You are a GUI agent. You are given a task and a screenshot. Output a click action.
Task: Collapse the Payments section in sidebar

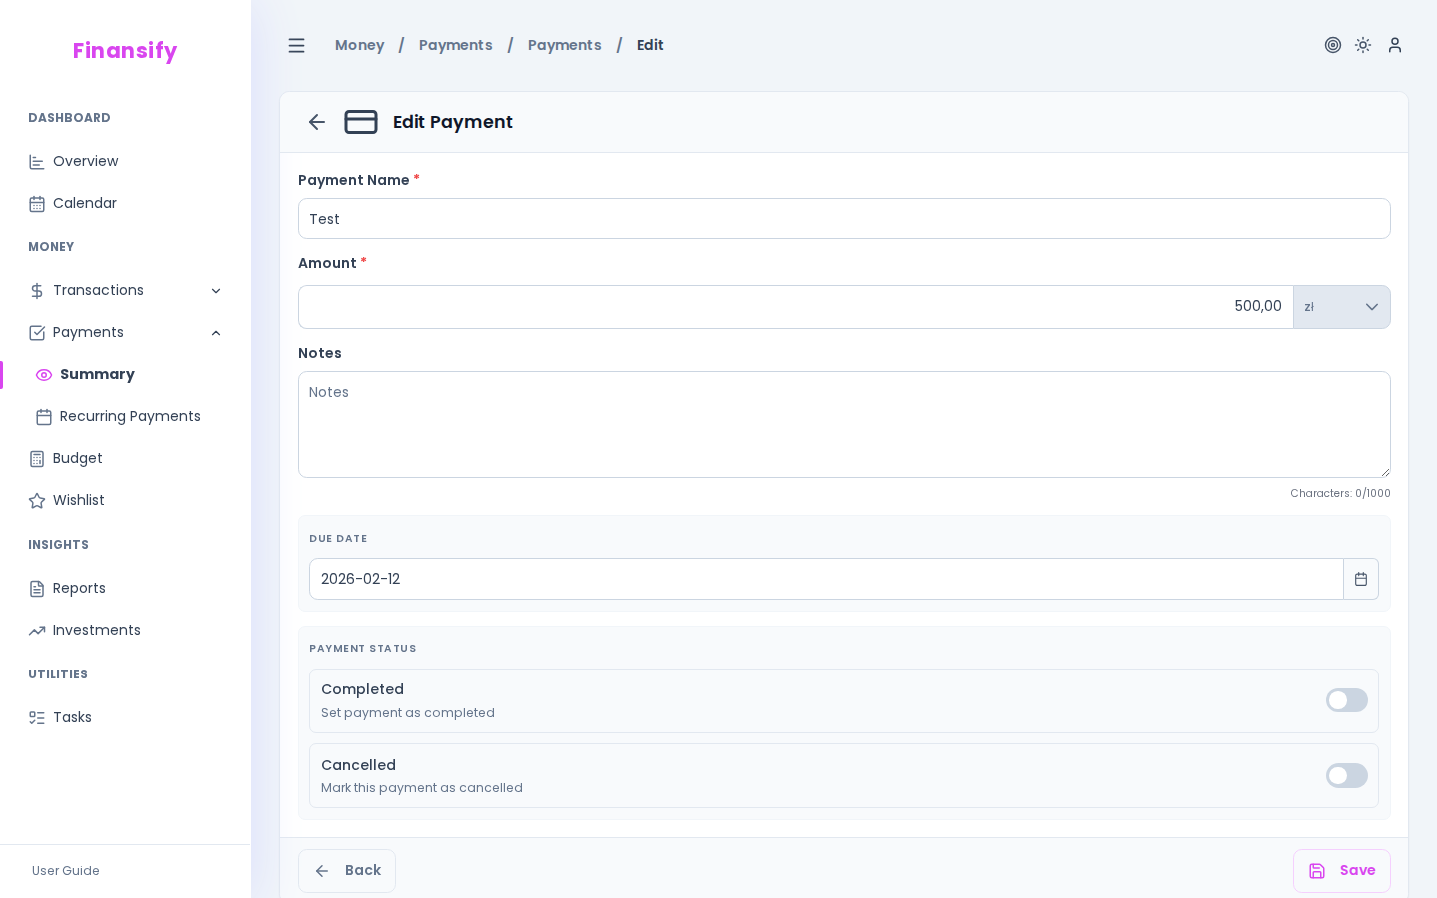point(216,333)
